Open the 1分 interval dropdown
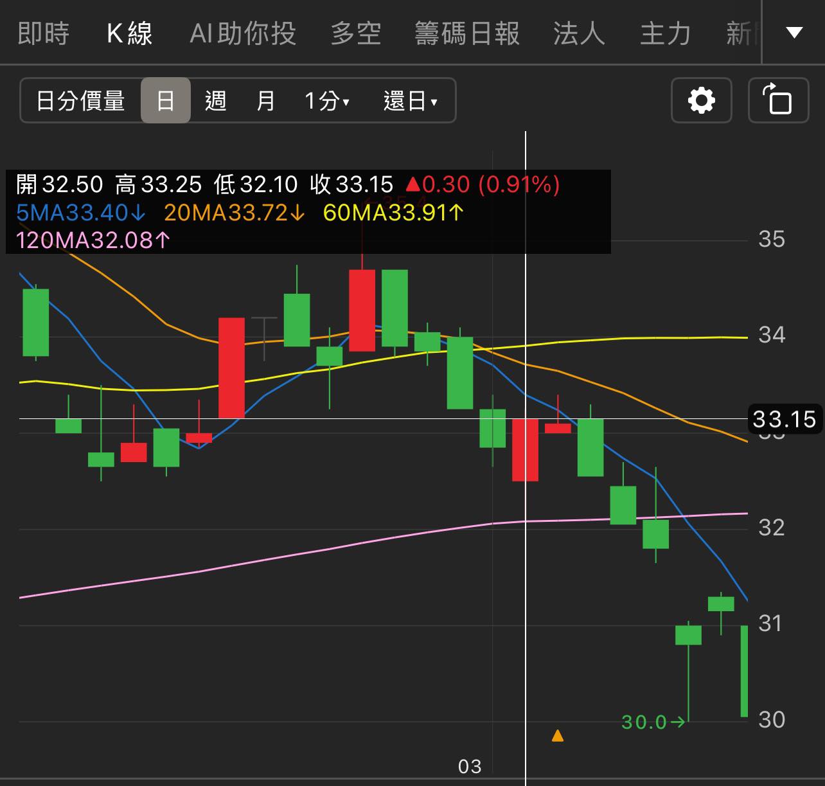 [326, 100]
